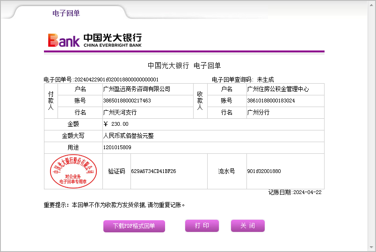Screen dimensions: 376x252
Task: Click payee name 广州住房公积金管理中心
Action: pos(278,89)
